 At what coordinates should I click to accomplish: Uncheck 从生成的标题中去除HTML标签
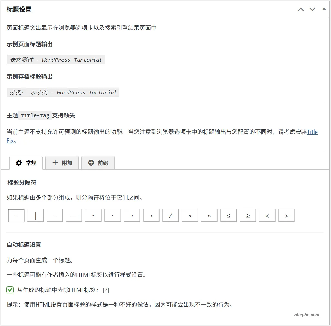(10, 290)
